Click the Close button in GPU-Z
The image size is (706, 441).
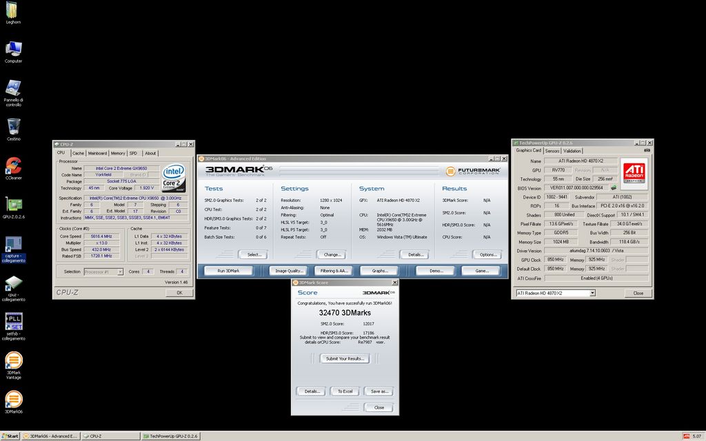pos(638,293)
